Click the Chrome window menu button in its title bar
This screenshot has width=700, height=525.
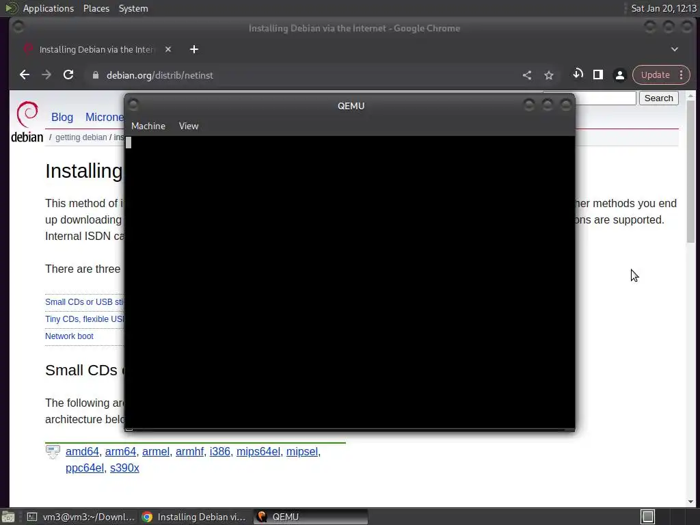[x=18, y=27]
